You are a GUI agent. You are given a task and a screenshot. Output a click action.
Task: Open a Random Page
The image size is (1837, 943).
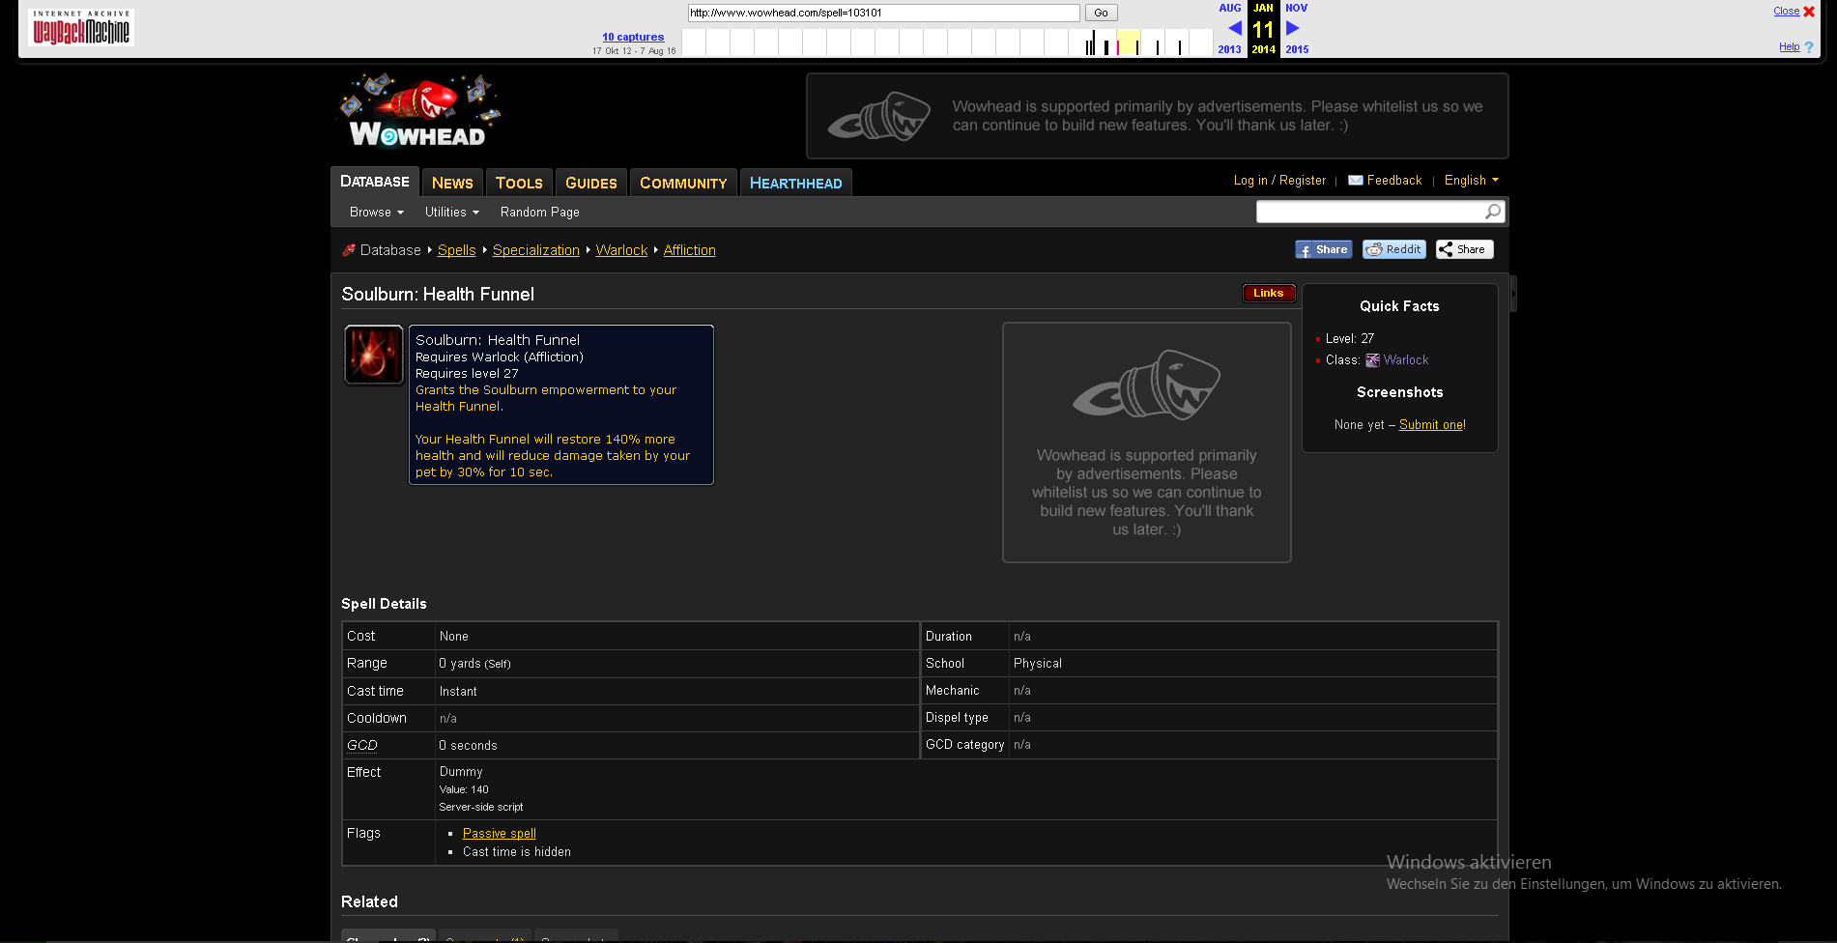click(540, 213)
